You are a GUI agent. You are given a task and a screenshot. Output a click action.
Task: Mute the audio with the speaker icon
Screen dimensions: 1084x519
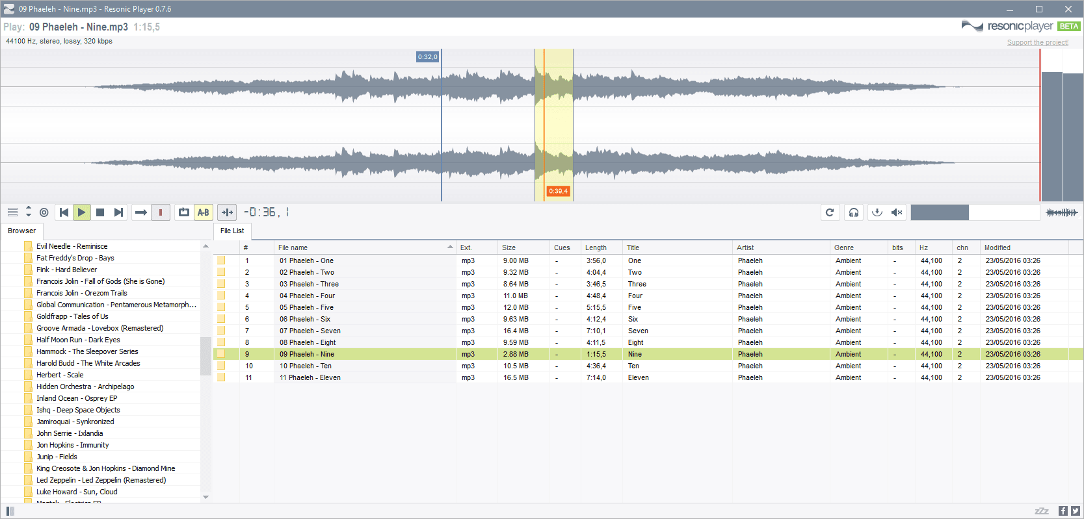[897, 212]
